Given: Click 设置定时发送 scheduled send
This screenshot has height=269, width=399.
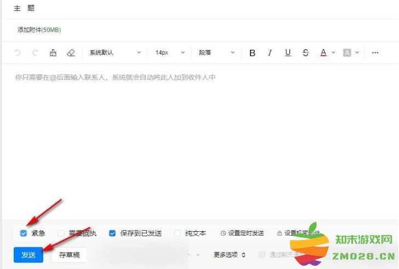Looking at the screenshot, I should click(x=242, y=233).
